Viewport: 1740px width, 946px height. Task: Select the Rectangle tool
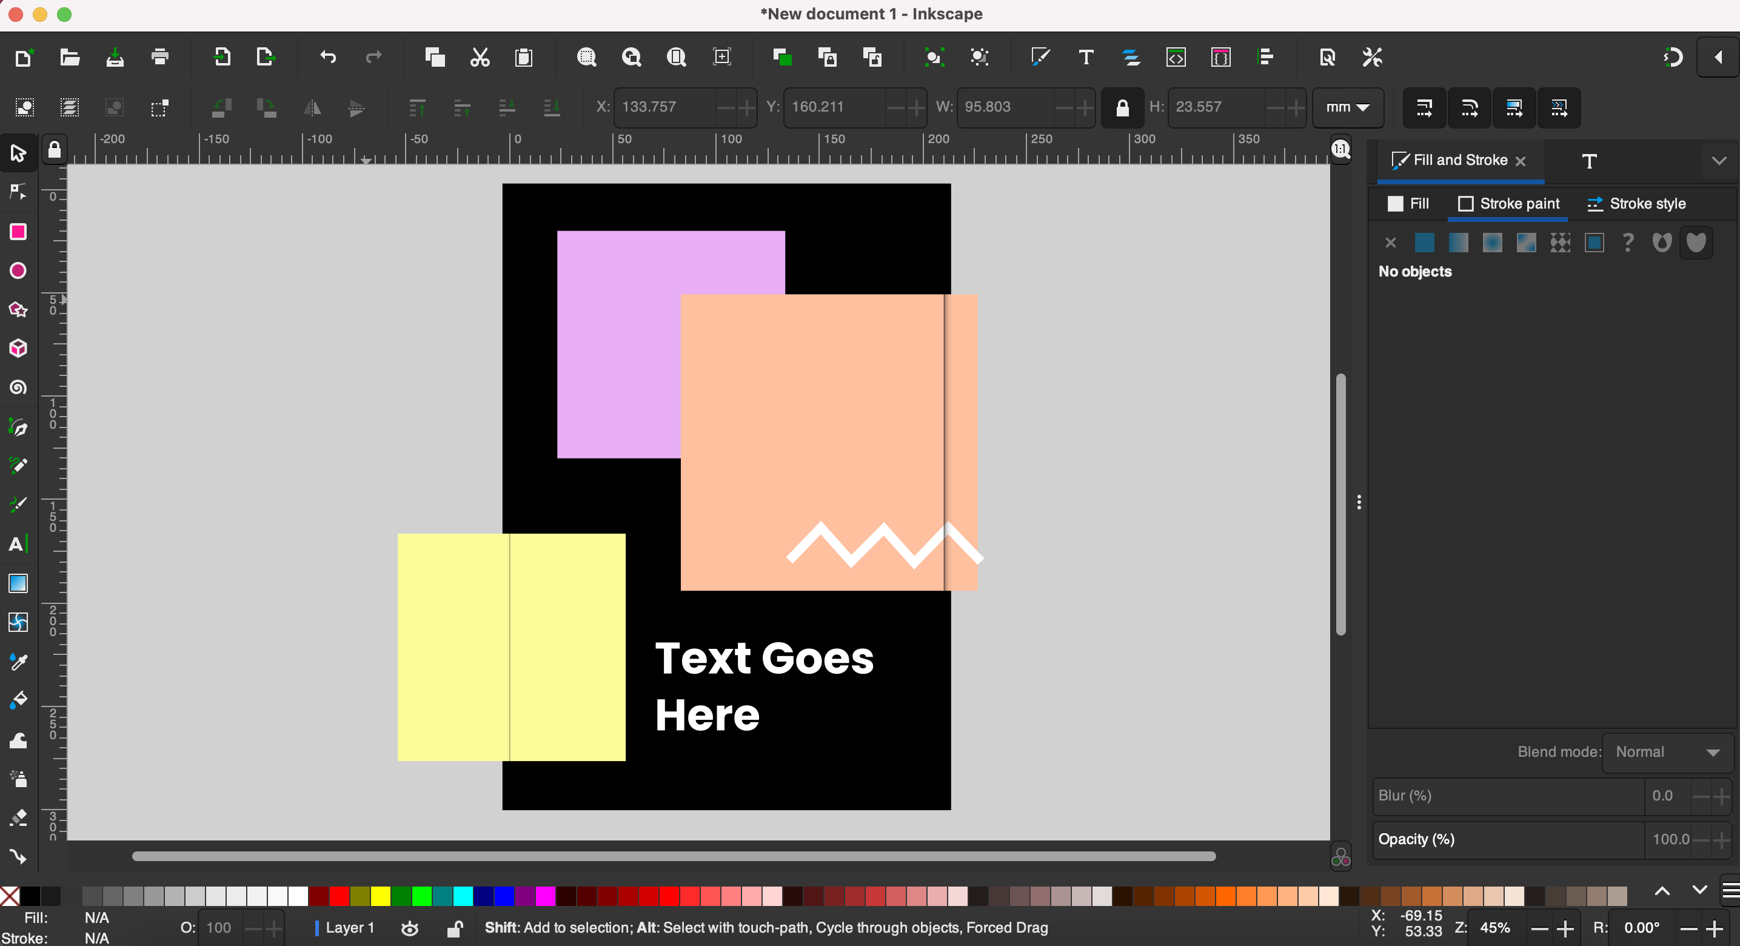tap(18, 232)
